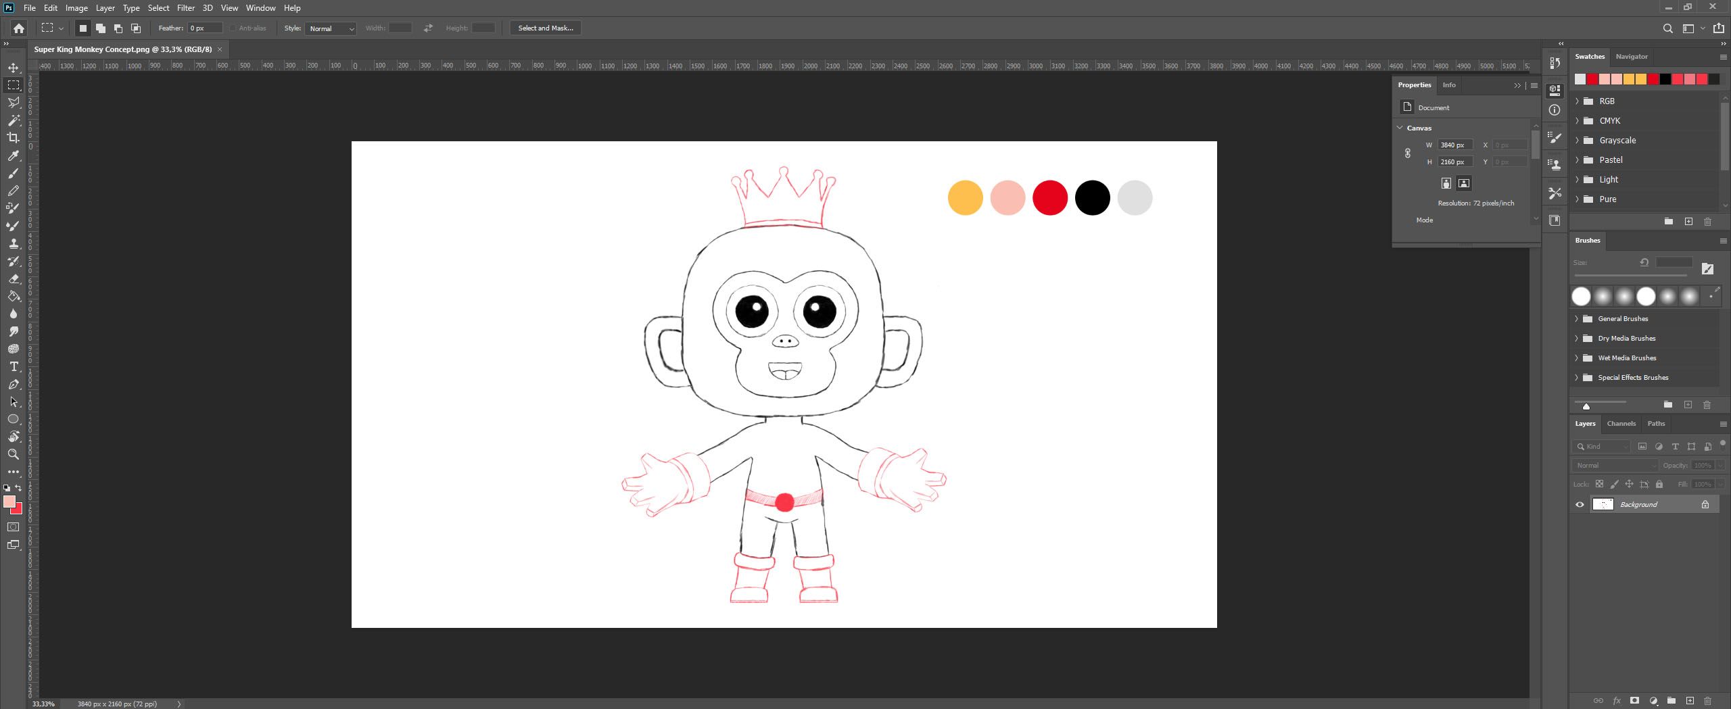Select the Path Selection arrow tool
This screenshot has width=1731, height=709.
click(13, 401)
